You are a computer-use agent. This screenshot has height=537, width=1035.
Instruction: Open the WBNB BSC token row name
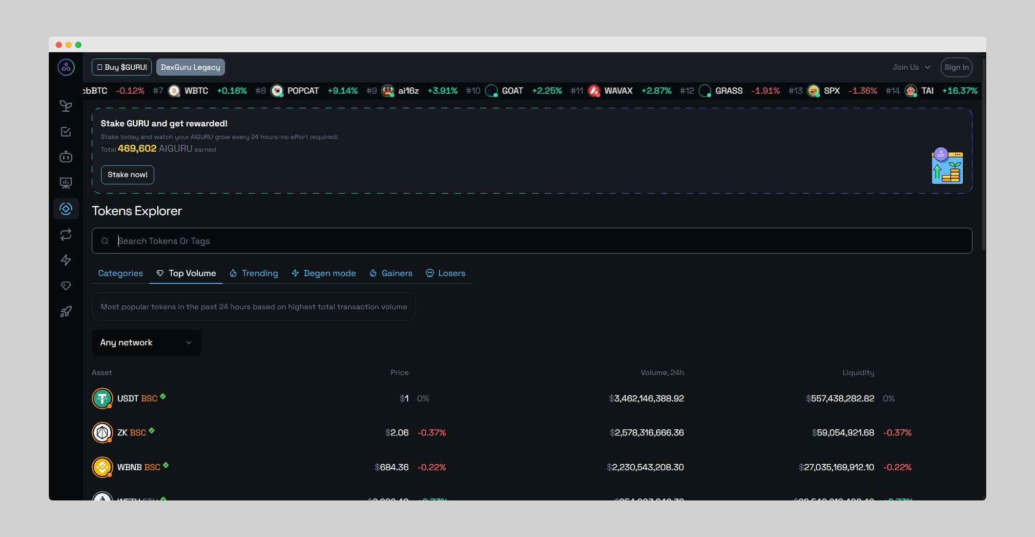[139, 467]
